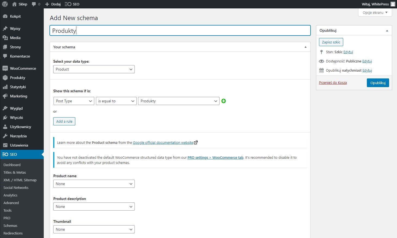This screenshot has height=238, width=397.
Task: Open Social Networks submenu item
Action: click(16, 188)
